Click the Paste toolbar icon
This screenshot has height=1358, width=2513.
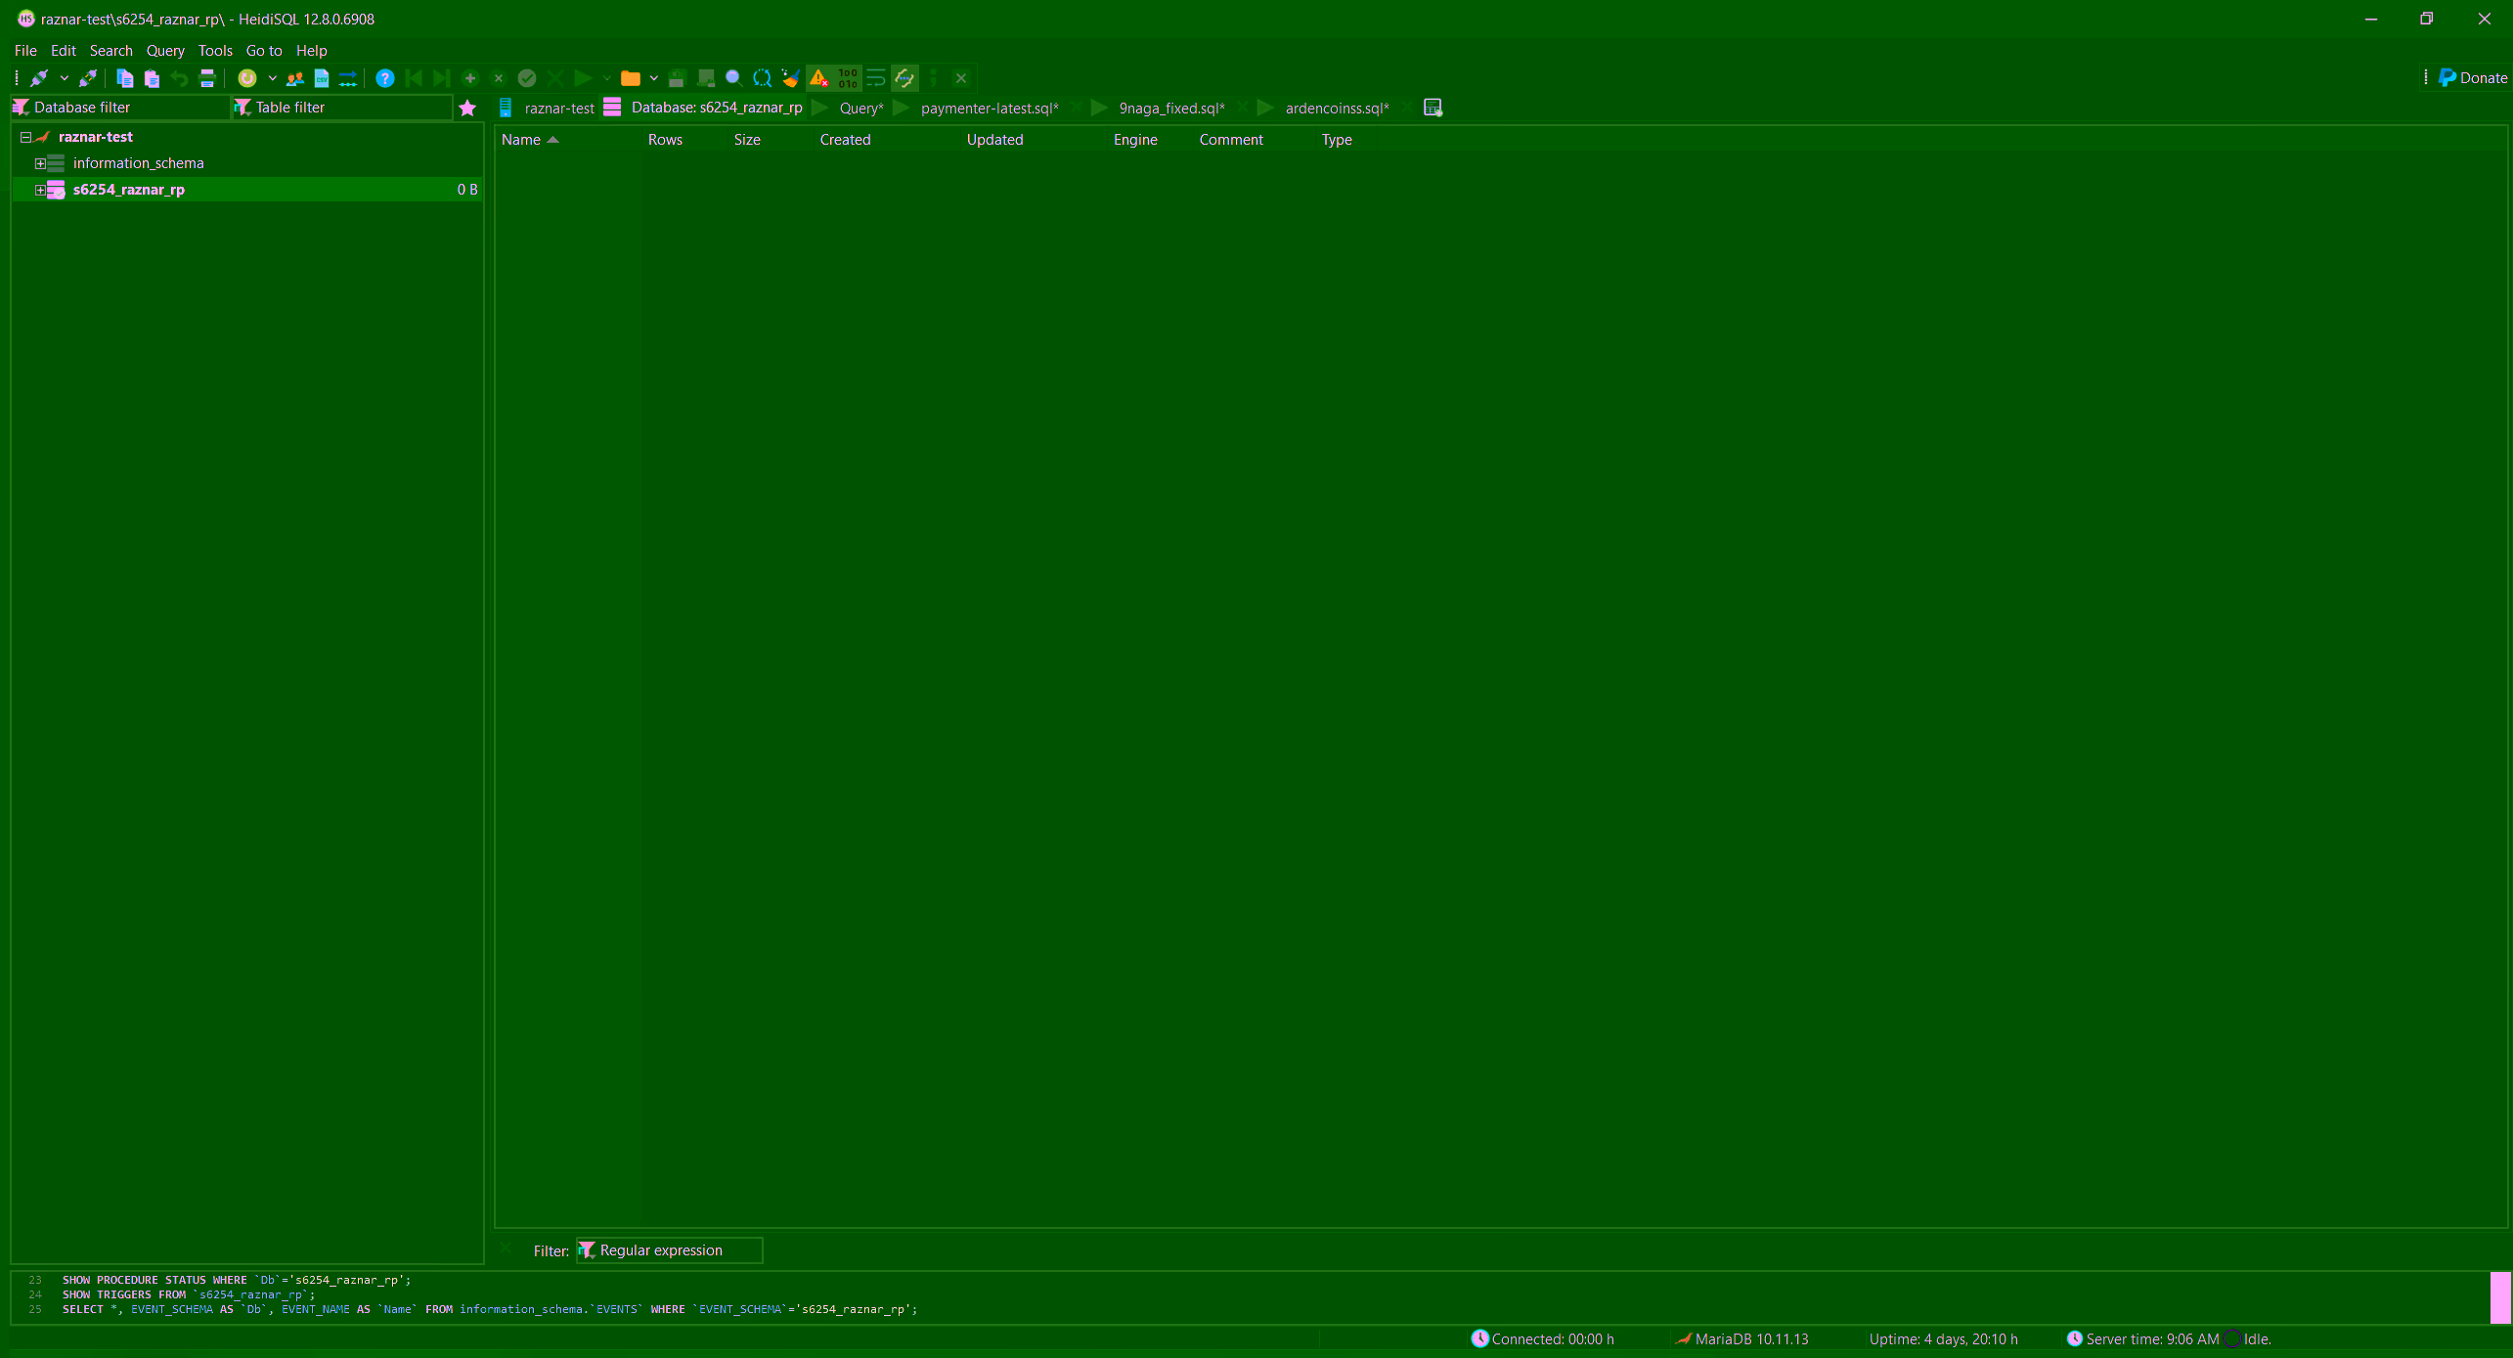pos(152,78)
